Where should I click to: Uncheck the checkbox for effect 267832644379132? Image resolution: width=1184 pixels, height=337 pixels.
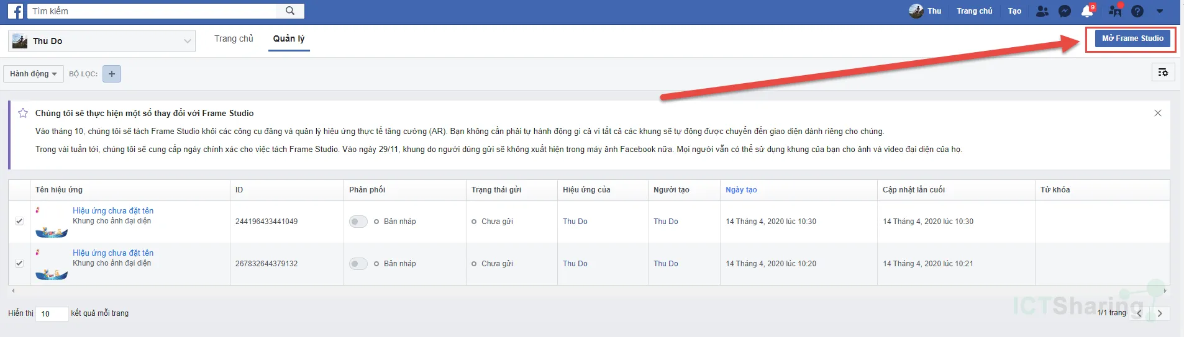click(19, 263)
